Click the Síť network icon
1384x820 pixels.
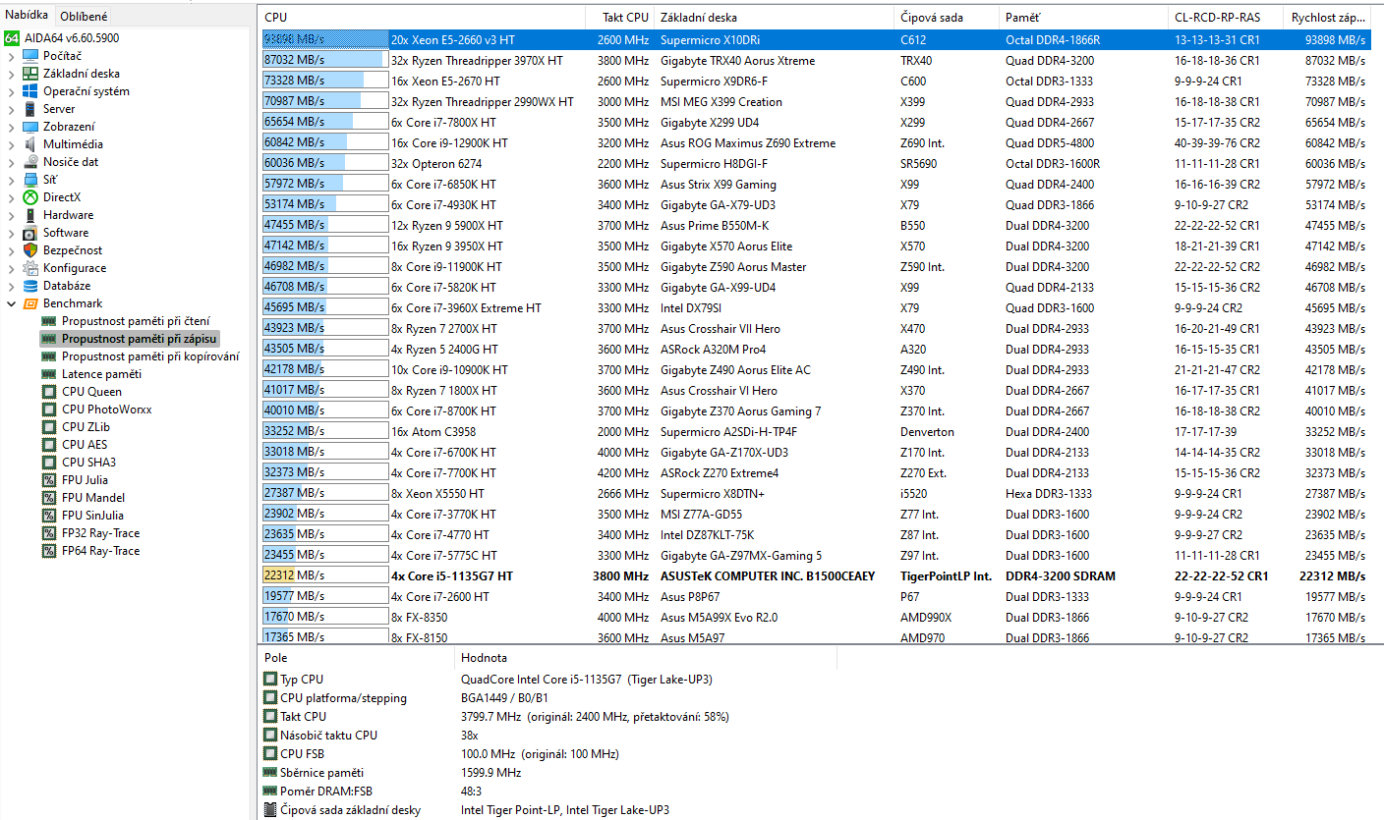[x=30, y=179]
